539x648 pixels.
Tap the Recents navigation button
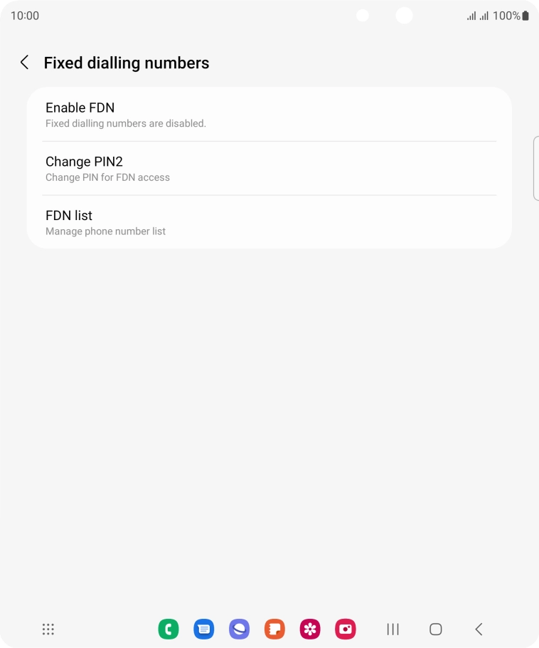[393, 629]
